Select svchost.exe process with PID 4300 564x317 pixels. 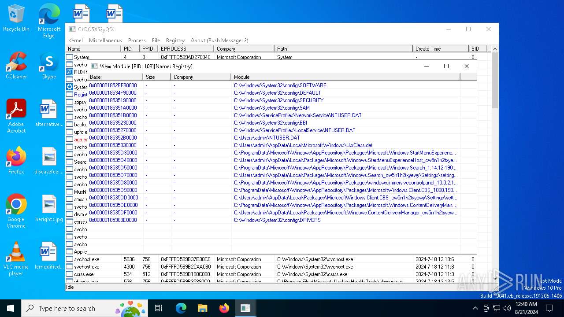coord(278,267)
